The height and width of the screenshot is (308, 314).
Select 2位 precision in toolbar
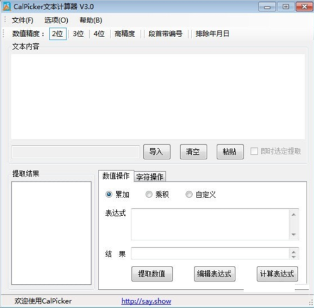[58, 34]
